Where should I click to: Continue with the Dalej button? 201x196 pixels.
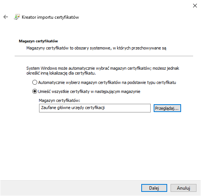[x=154, y=188]
